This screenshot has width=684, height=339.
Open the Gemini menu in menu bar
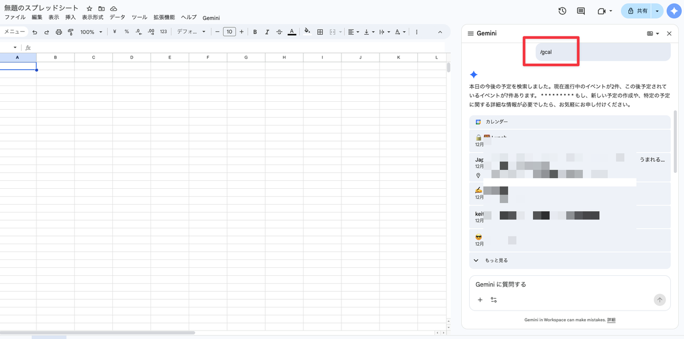coord(211,18)
